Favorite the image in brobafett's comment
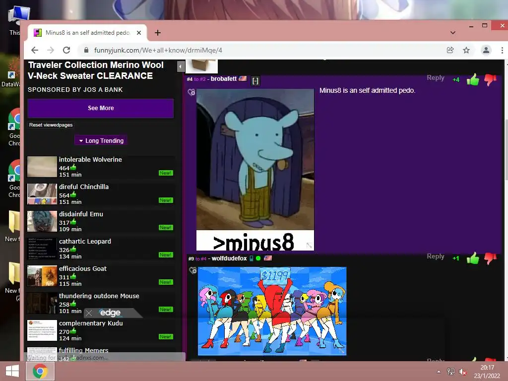 (191, 93)
